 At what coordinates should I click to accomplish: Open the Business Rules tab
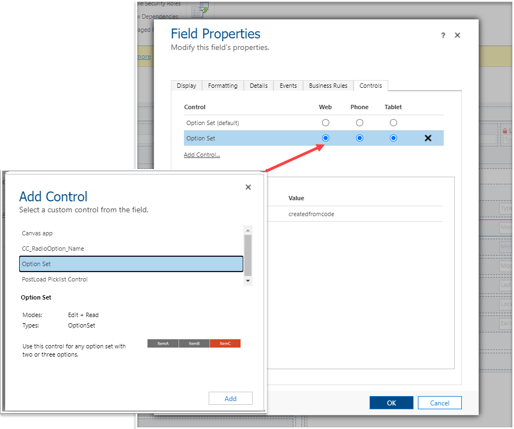pos(328,86)
